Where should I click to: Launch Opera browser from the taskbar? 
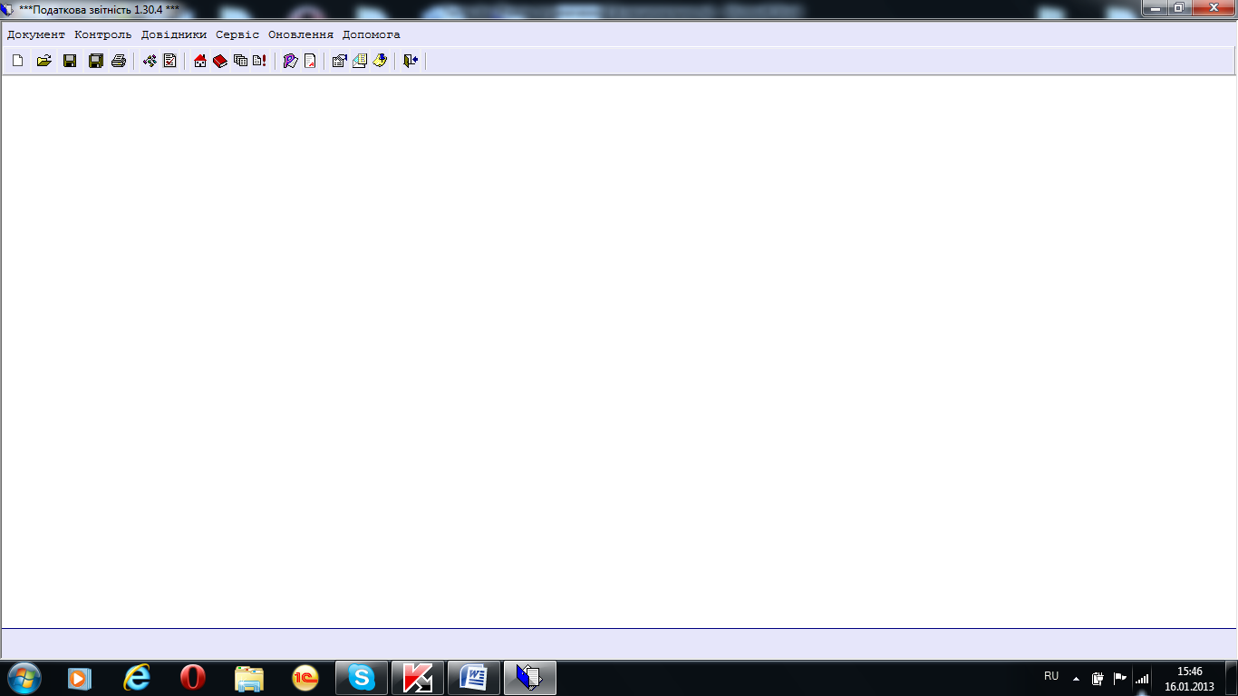192,678
